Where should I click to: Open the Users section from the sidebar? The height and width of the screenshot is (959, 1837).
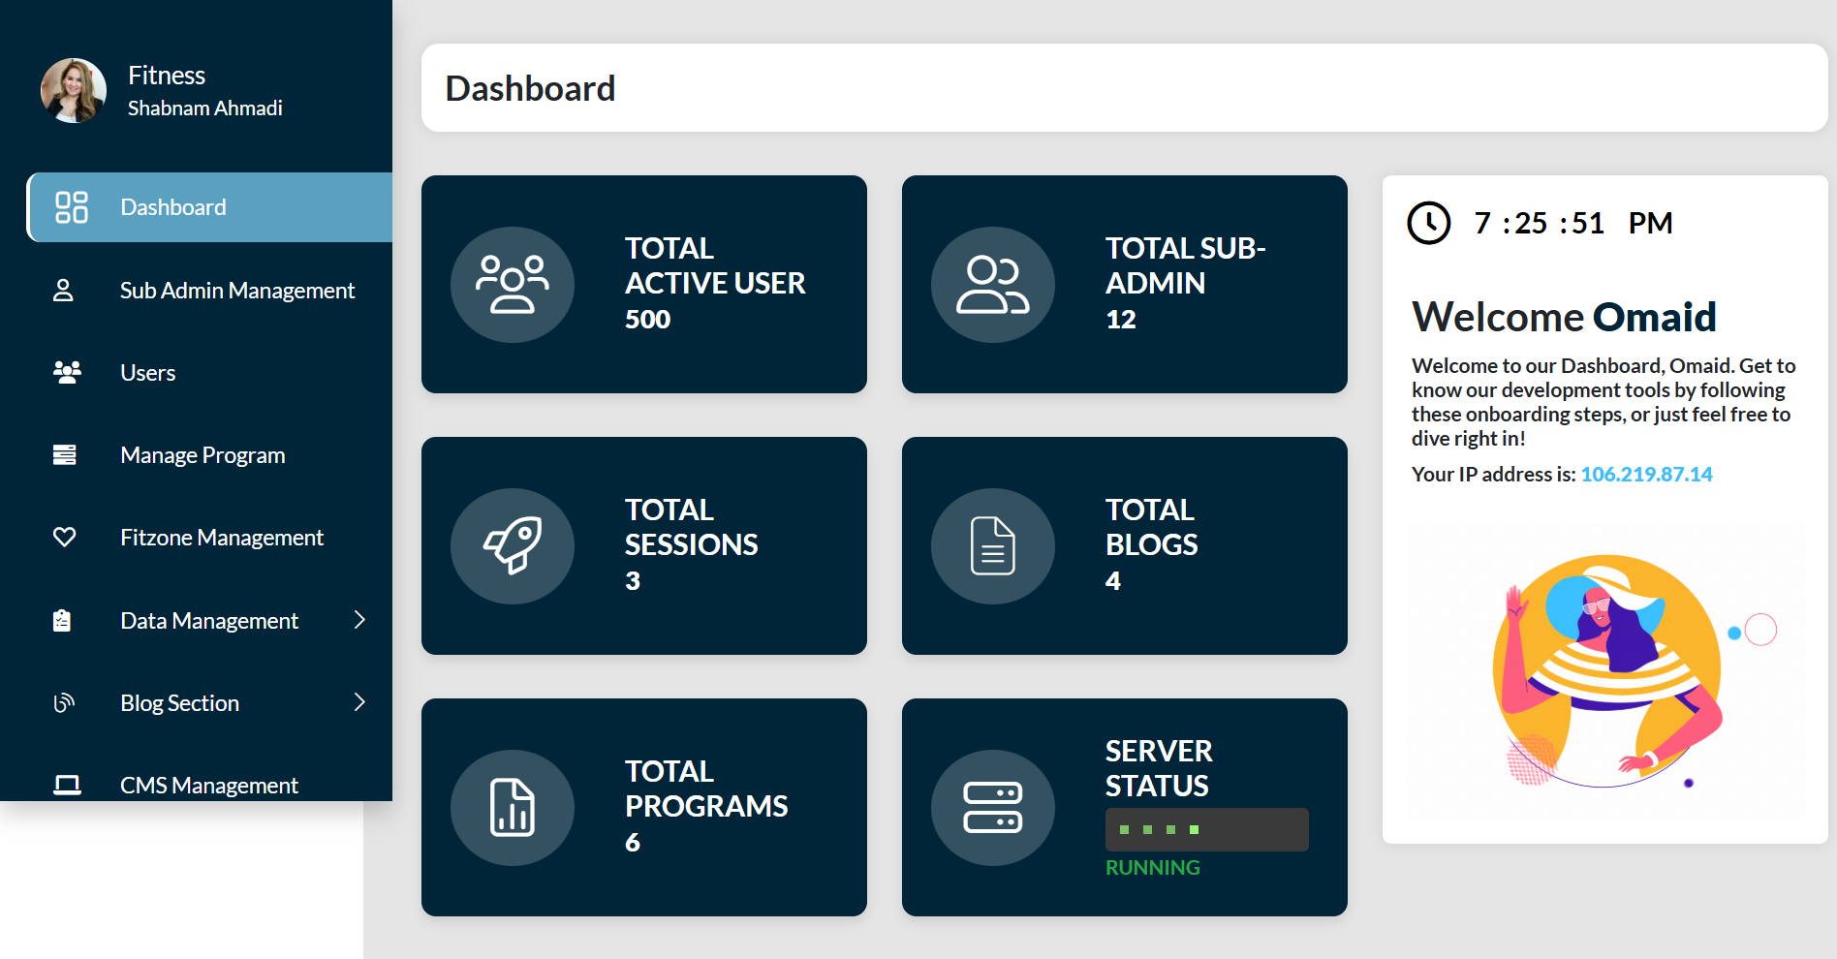pyautogui.click(x=147, y=371)
